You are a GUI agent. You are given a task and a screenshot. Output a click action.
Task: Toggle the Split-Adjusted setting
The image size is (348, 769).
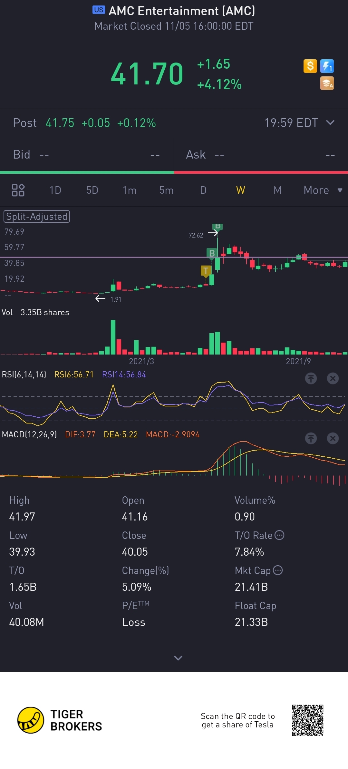click(x=37, y=217)
